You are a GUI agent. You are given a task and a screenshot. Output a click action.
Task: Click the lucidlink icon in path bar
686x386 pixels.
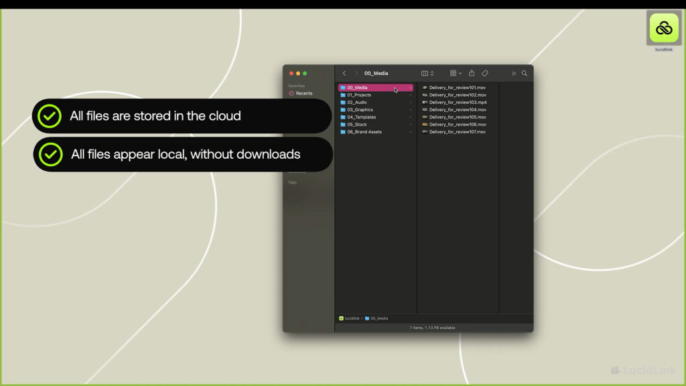[342, 318]
